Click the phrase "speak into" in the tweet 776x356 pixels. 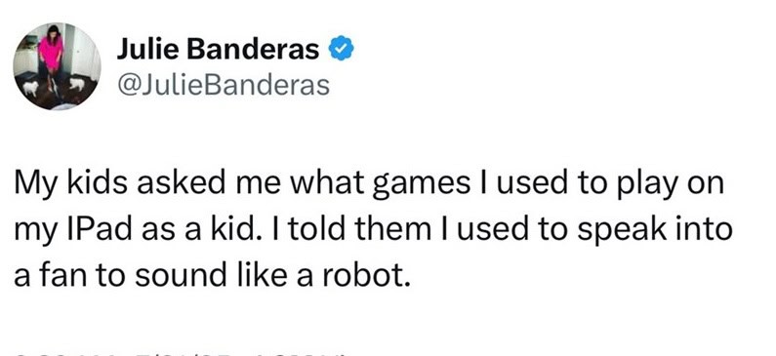pos(655,231)
